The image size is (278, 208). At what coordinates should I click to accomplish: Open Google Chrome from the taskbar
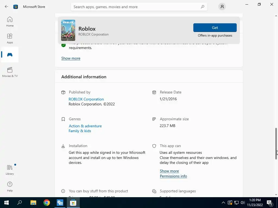click(47, 203)
